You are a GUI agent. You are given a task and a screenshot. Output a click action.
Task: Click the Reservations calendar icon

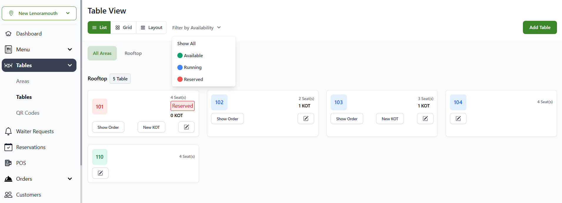tap(9, 147)
